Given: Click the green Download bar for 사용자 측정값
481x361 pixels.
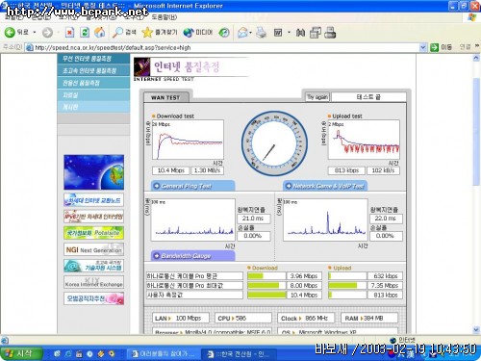Looking at the screenshot, I should [x=266, y=295].
